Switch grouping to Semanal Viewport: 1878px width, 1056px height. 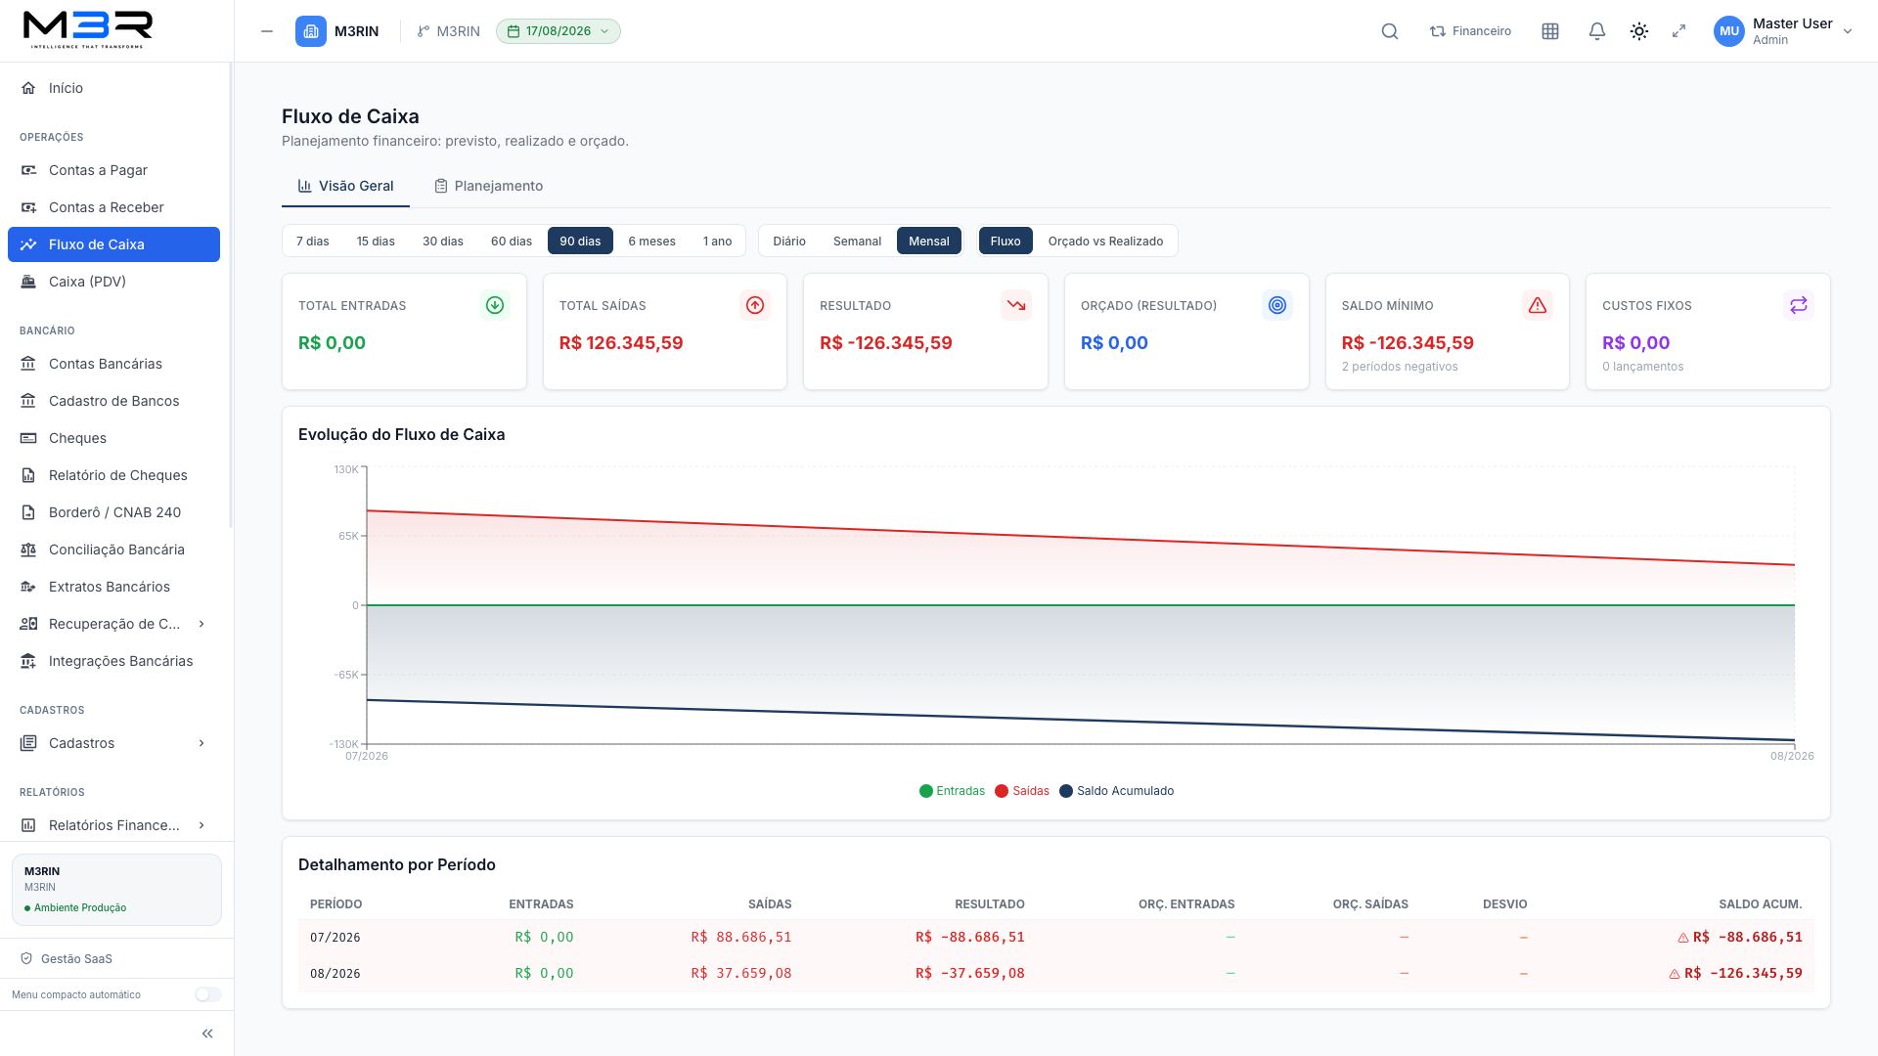(x=857, y=241)
